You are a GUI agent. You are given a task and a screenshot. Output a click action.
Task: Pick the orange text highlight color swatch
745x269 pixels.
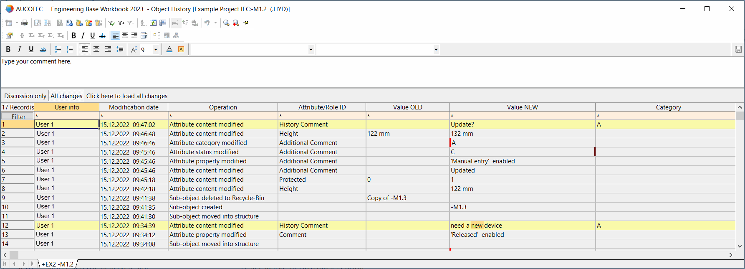coord(181,50)
